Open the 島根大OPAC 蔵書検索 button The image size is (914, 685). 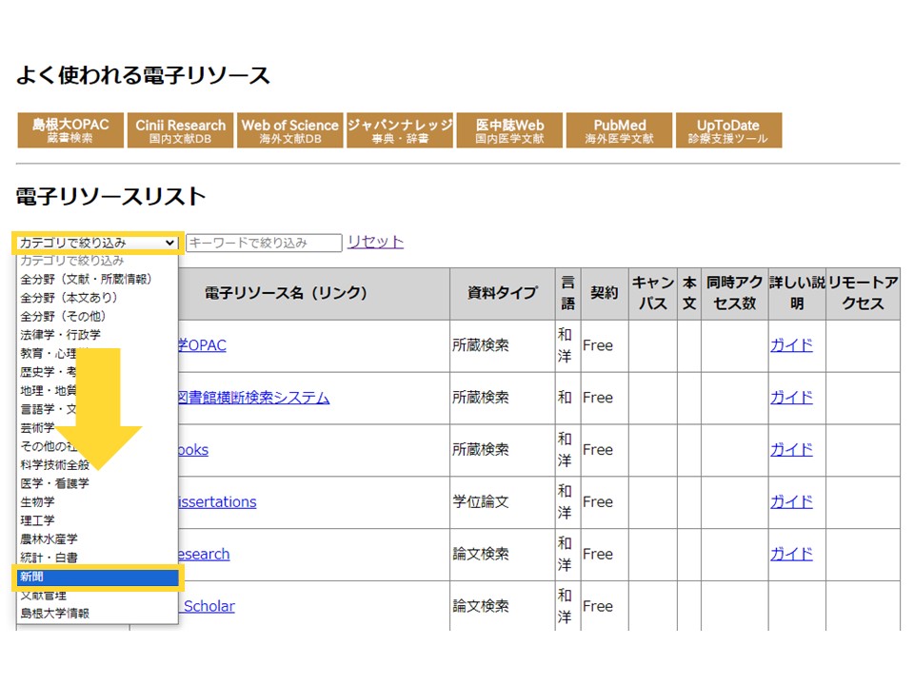tap(70, 130)
